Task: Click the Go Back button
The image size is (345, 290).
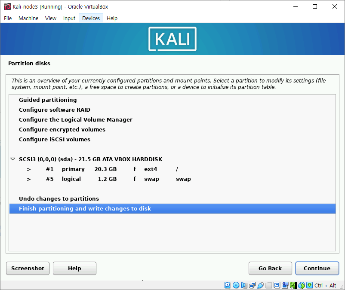Action: tap(270, 268)
